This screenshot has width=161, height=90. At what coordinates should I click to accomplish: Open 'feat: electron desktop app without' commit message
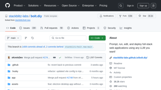(x=66, y=84)
